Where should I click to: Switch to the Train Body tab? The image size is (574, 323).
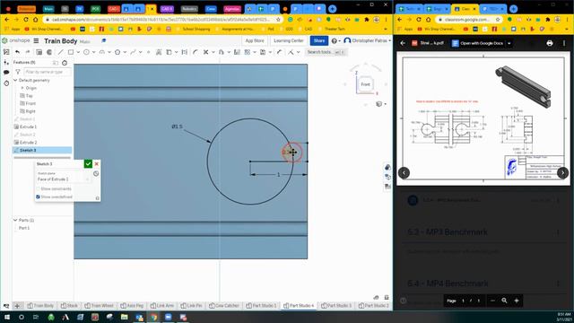coord(40,305)
